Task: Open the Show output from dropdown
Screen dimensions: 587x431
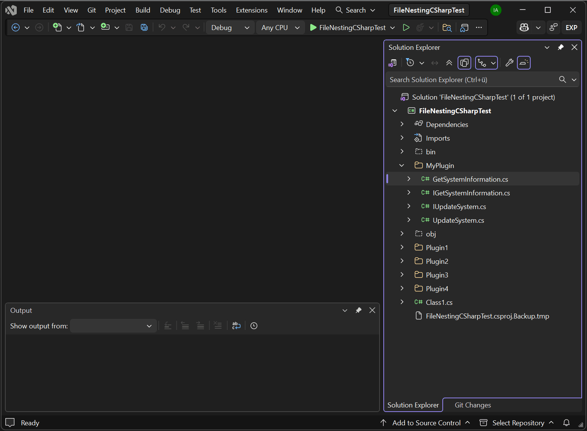Action: click(x=113, y=326)
